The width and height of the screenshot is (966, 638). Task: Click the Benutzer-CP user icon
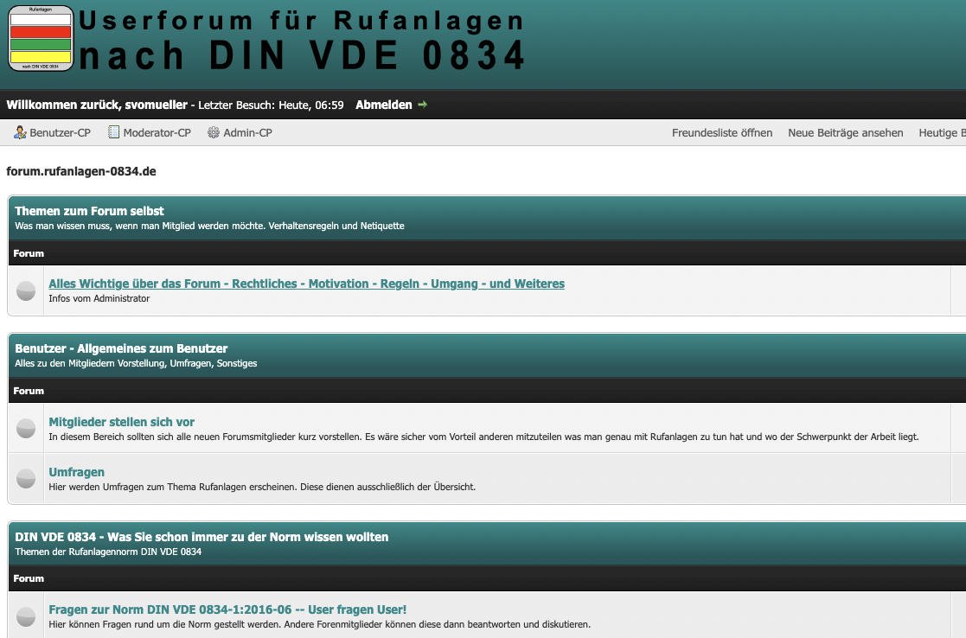point(20,132)
